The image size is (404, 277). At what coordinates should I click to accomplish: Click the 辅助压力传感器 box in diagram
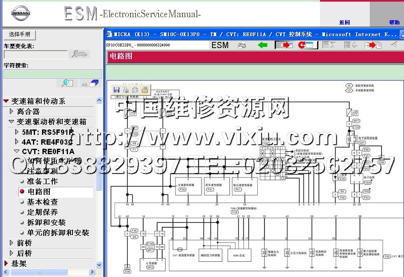click(x=210, y=255)
